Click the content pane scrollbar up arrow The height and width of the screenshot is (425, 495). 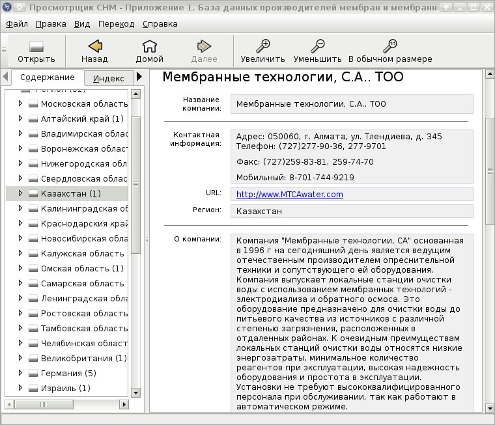[x=490, y=74]
